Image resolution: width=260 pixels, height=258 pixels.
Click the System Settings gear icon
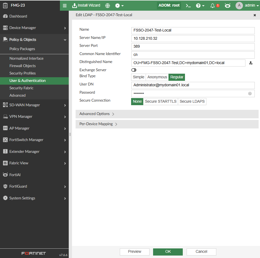tap(5, 198)
